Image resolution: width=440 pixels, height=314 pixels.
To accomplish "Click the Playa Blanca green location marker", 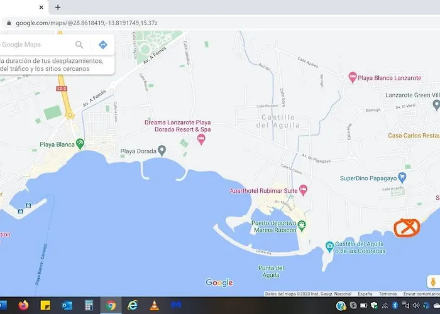I will coord(80,144).
